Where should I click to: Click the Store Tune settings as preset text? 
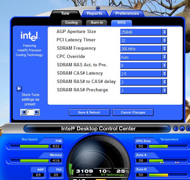[30, 99]
